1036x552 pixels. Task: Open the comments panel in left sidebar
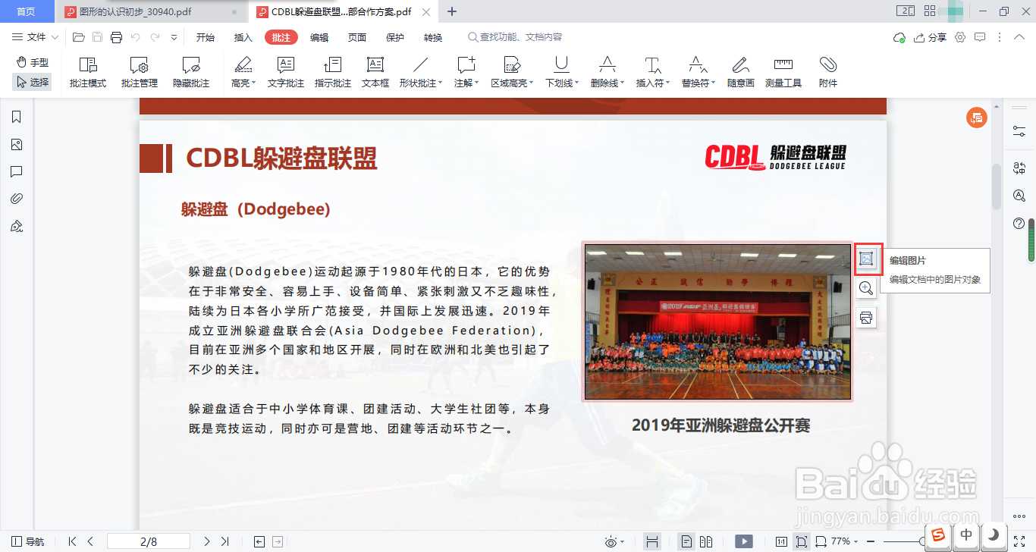click(16, 171)
